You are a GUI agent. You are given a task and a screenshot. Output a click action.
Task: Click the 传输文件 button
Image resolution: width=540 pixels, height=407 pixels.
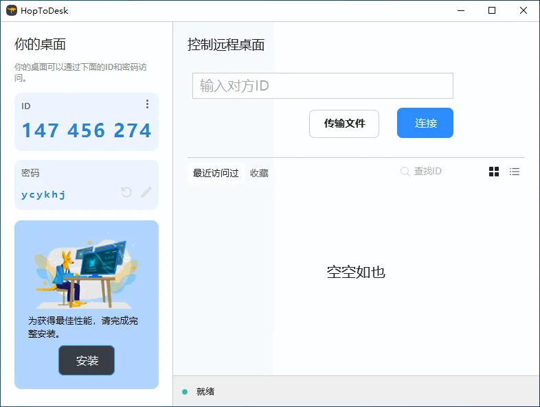pos(344,124)
